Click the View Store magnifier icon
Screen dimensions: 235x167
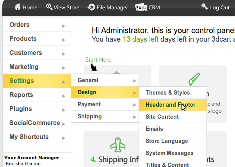pos(49,7)
